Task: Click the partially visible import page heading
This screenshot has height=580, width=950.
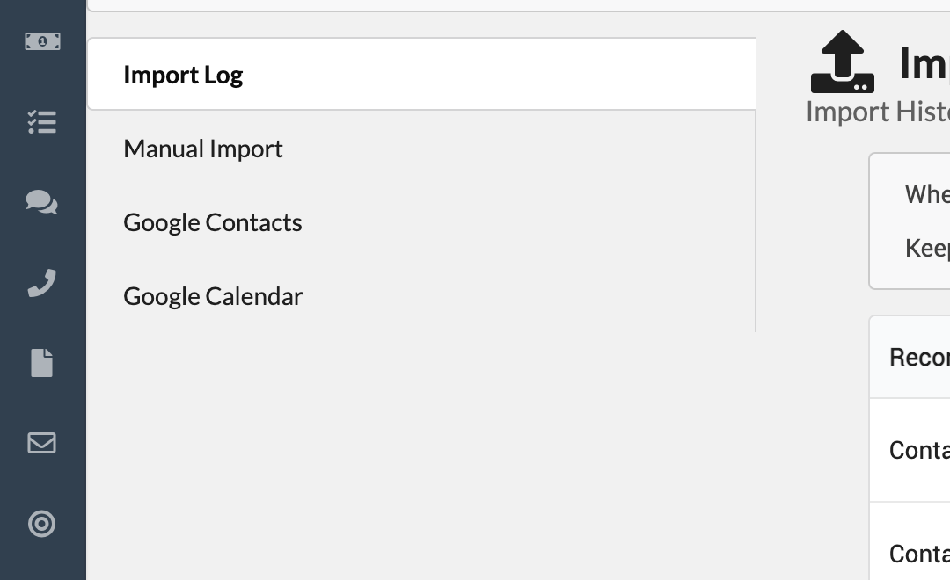Action: click(924, 63)
